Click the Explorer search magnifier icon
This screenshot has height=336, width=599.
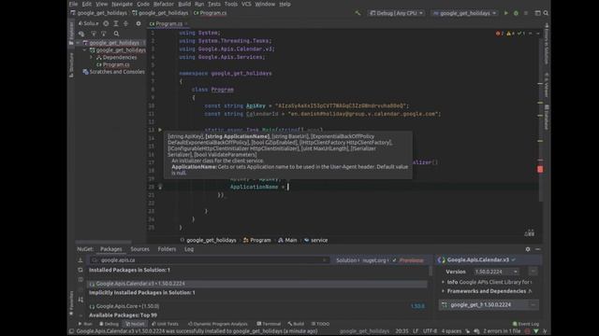click(116, 34)
